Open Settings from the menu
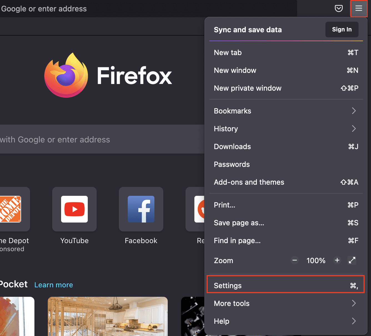Image resolution: width=371 pixels, height=336 pixels. pyautogui.click(x=285, y=286)
